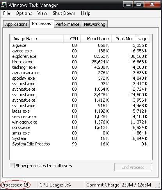The image size is (162, 190).
Task: Open the Shut Down menu
Action: point(64,13)
